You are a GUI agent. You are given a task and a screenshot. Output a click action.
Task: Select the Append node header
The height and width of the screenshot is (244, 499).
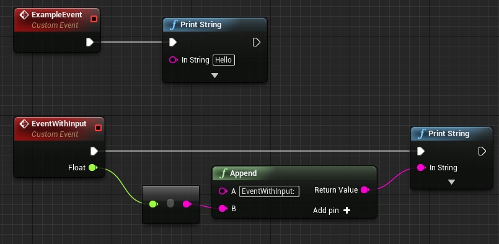coord(294,173)
